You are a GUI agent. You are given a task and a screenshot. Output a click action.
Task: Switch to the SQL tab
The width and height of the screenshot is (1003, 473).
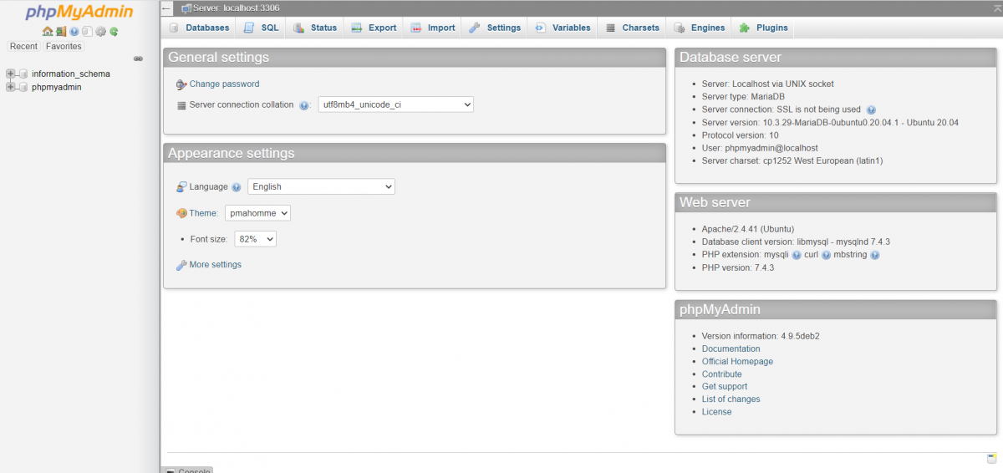[262, 28]
